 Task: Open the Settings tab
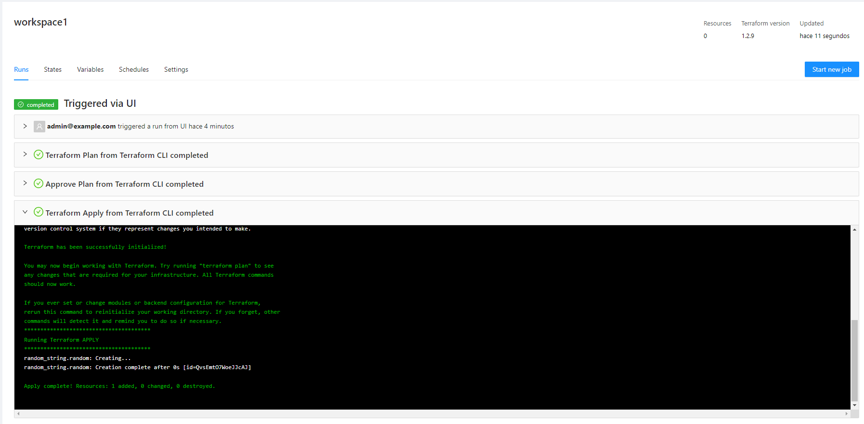coord(176,70)
